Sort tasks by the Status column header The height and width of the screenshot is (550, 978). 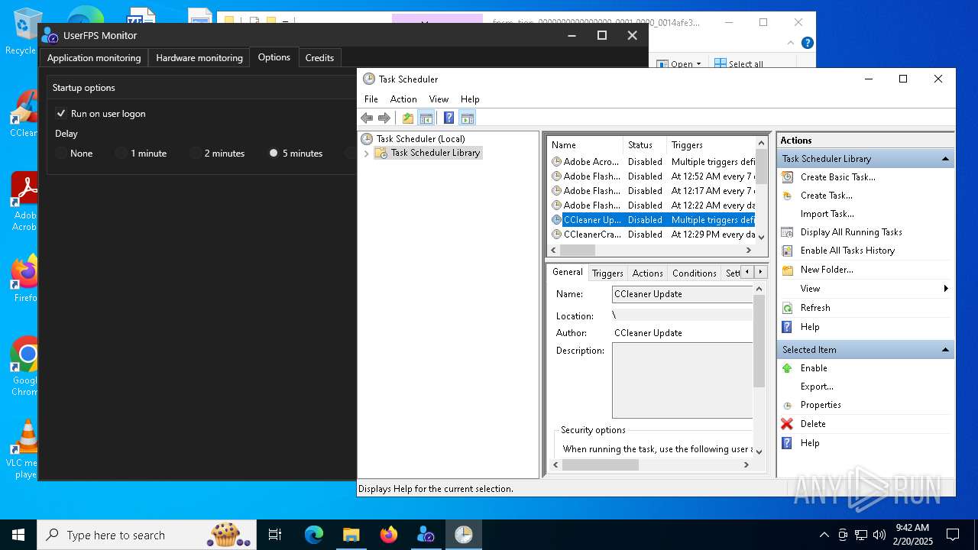[645, 144]
